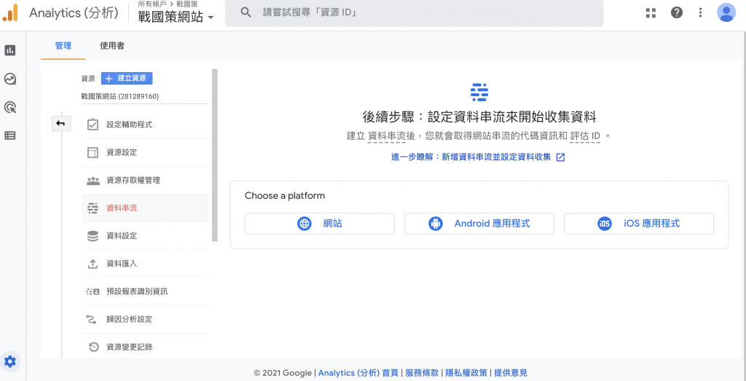Open the Google apps grid icon

(651, 13)
